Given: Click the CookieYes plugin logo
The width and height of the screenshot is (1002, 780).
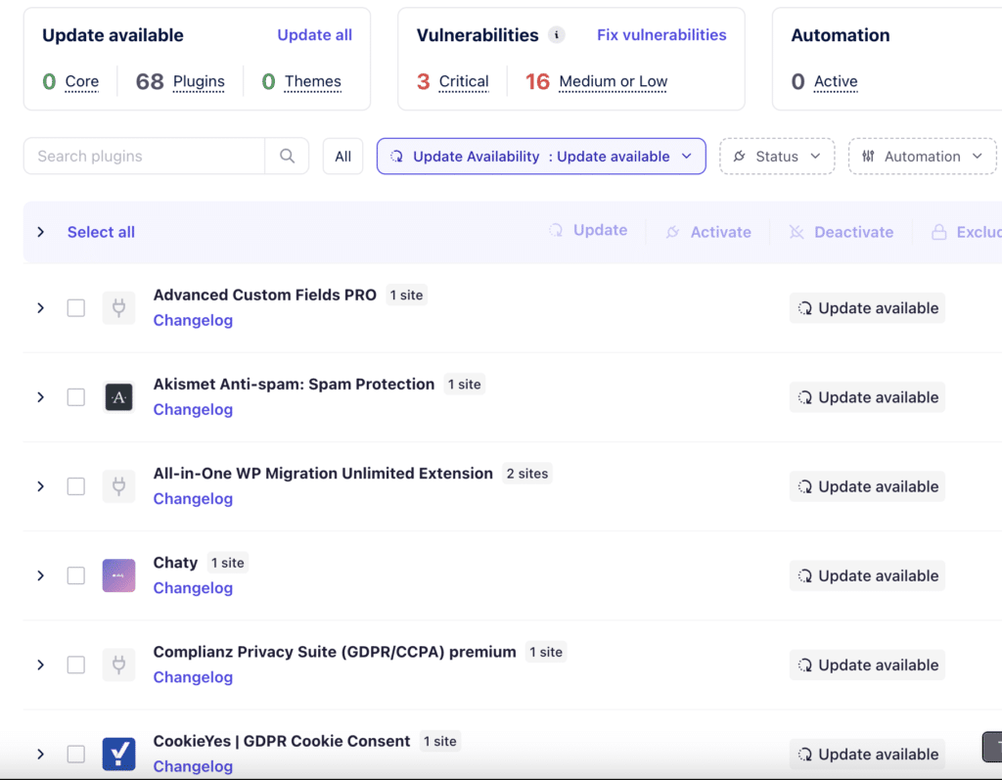Looking at the screenshot, I should click(118, 754).
